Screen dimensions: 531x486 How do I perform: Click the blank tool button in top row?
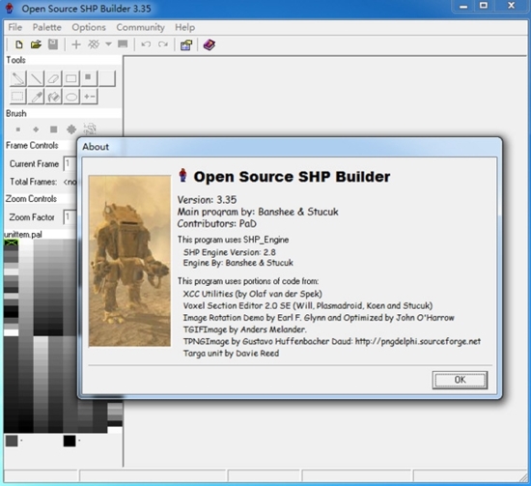pos(107,78)
